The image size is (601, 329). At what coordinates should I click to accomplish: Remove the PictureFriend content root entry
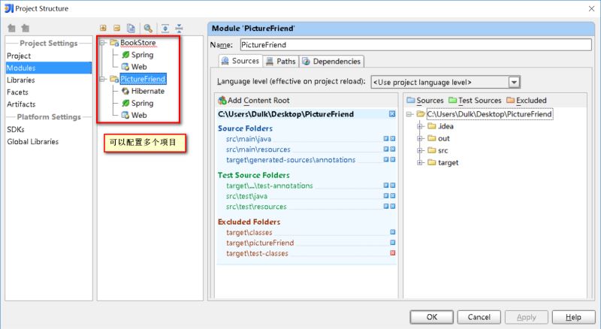click(392, 114)
